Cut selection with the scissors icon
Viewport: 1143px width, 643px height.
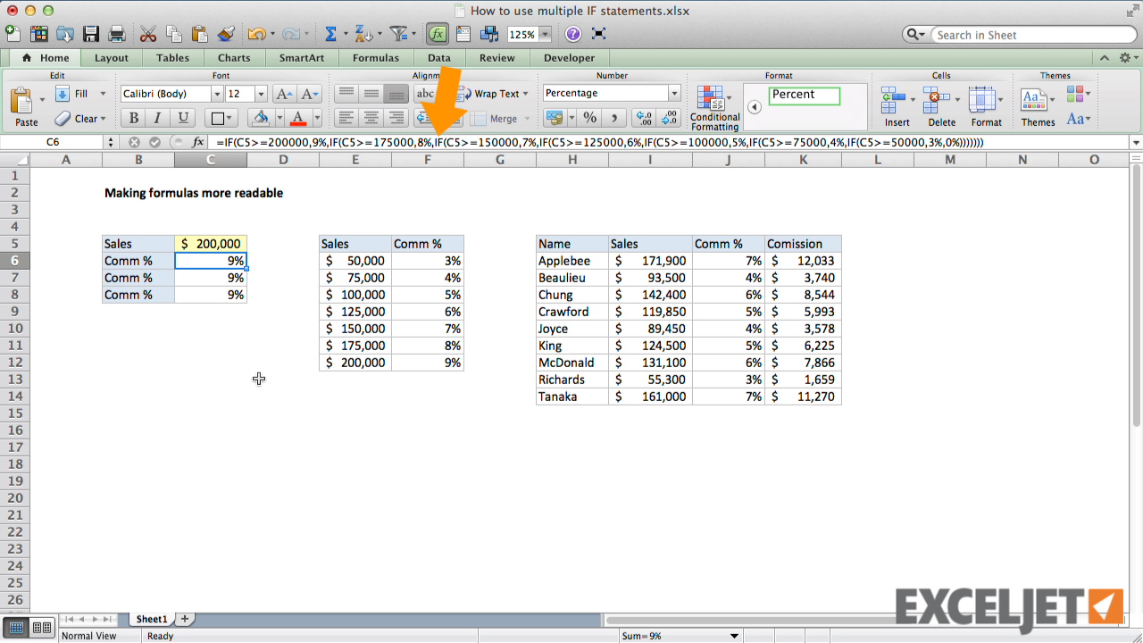click(x=148, y=34)
